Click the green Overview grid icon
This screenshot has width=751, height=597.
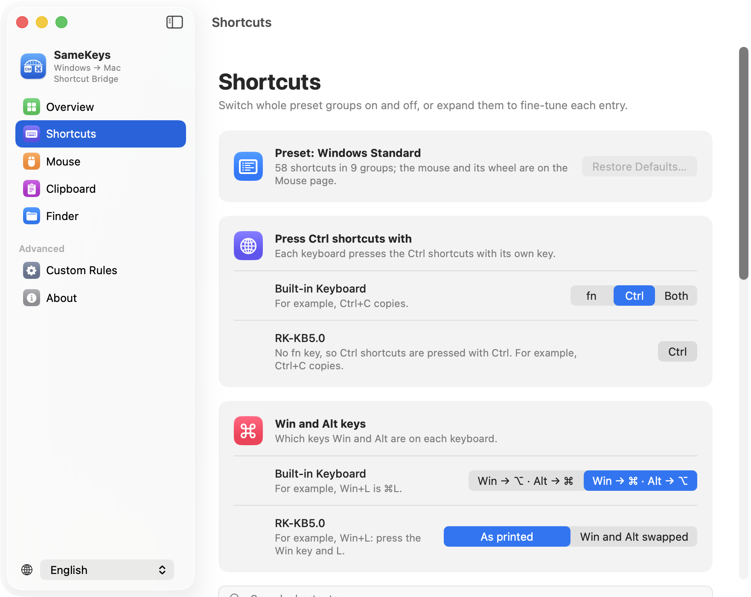tap(32, 107)
